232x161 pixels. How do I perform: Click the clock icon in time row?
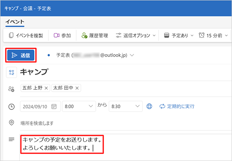click(11, 107)
